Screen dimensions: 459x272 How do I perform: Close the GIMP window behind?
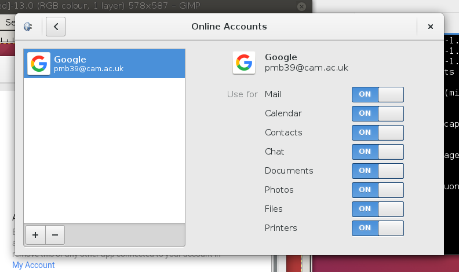pos(301,6)
